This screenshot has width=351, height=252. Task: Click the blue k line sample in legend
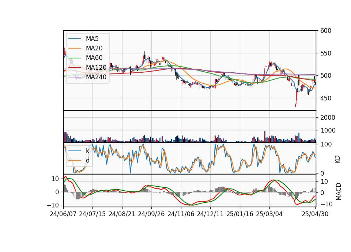click(x=75, y=151)
